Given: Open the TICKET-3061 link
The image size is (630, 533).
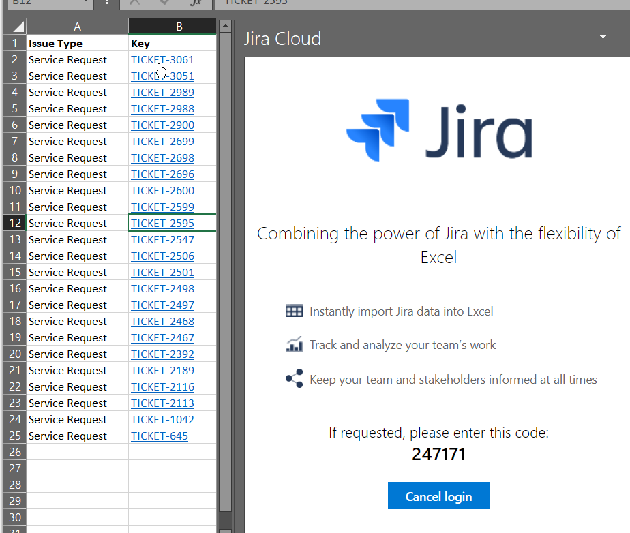Looking at the screenshot, I should tap(162, 60).
